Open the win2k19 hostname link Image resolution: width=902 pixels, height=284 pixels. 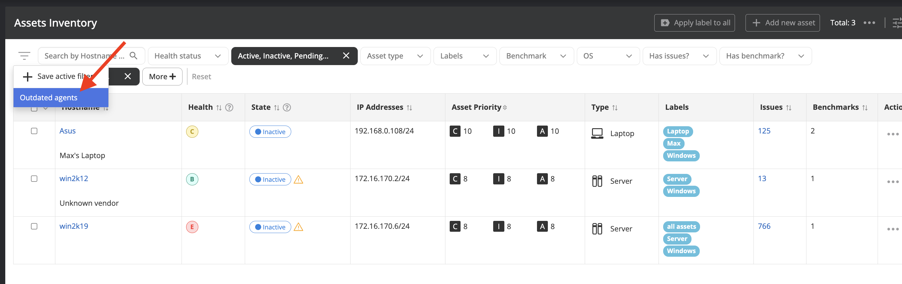point(74,226)
